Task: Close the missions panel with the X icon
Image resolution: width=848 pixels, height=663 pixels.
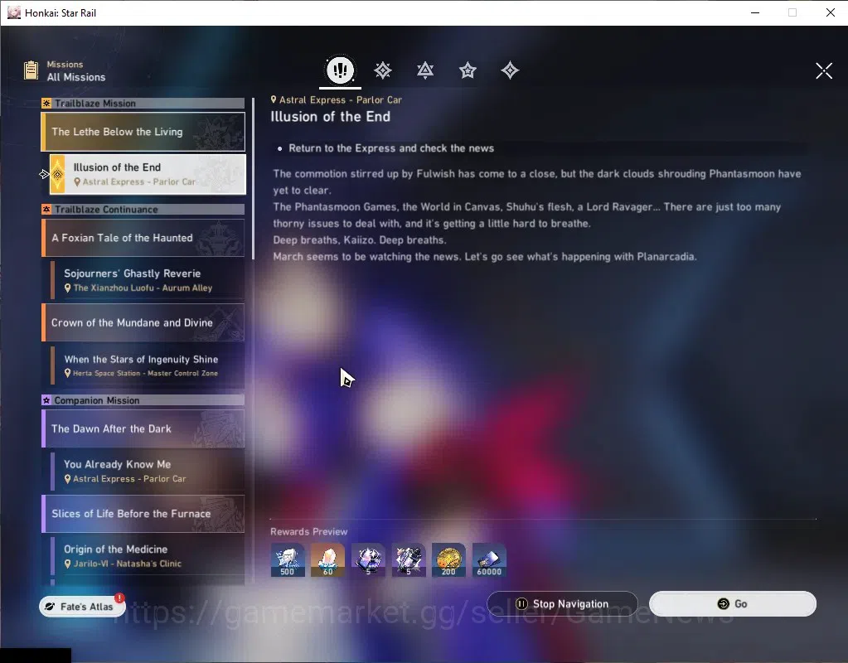Action: [x=824, y=70]
